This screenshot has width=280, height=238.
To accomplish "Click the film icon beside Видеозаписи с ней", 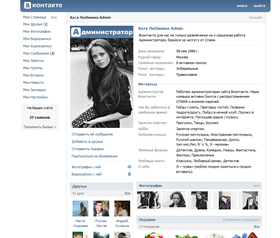I will tap(129, 174).
